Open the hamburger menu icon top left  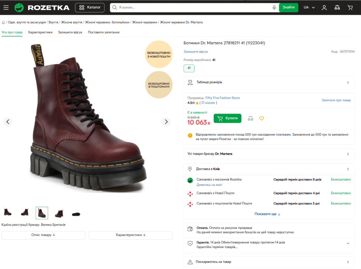pyautogui.click(x=6, y=7)
